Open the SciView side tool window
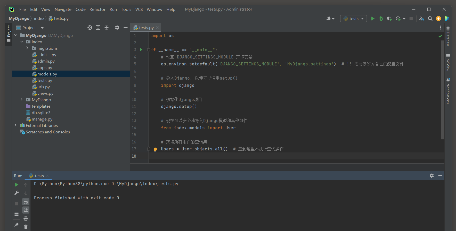 tap(448, 62)
